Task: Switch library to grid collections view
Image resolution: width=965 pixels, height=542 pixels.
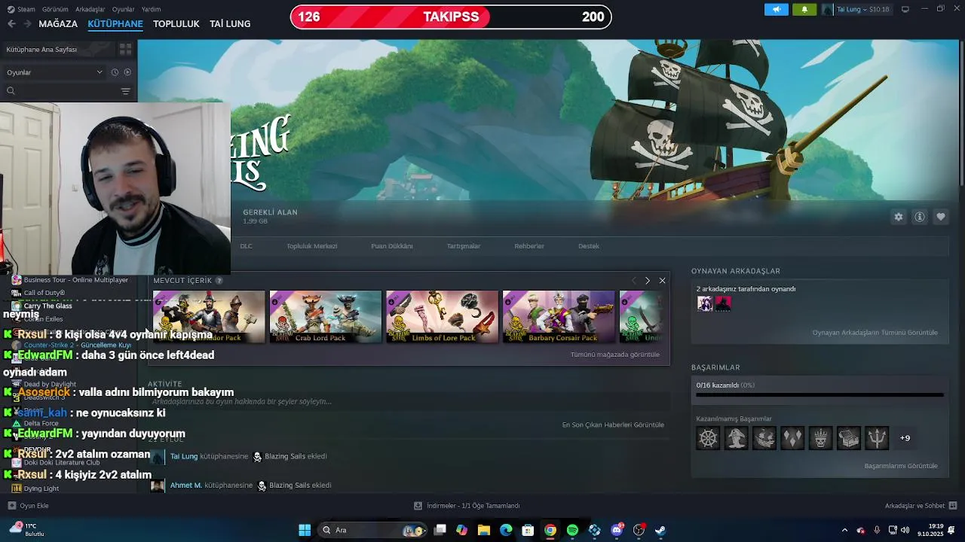Action: [125, 49]
